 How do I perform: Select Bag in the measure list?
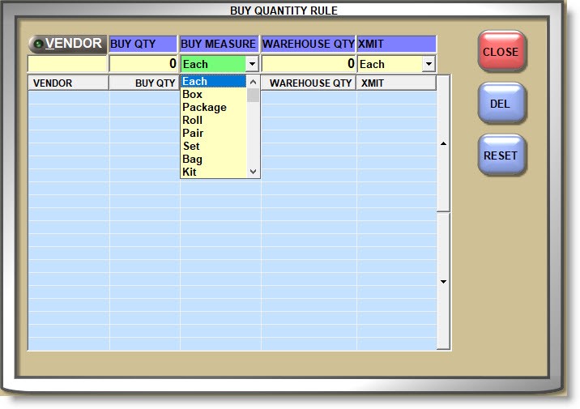pos(213,160)
